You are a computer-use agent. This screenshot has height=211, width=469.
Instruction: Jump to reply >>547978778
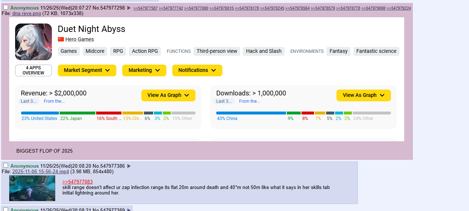click(348, 8)
